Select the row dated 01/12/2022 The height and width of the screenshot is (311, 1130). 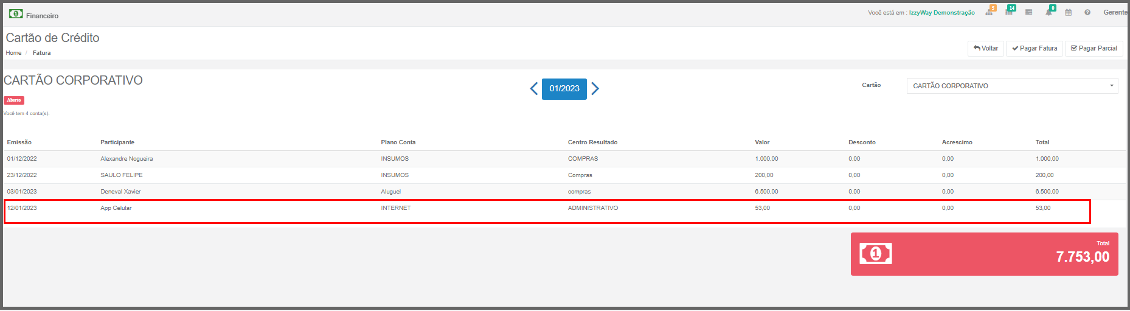(564, 159)
